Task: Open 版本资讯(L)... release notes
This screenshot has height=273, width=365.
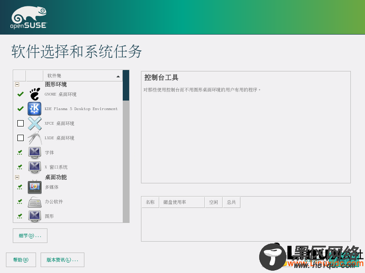Action: pyautogui.click(x=63, y=260)
